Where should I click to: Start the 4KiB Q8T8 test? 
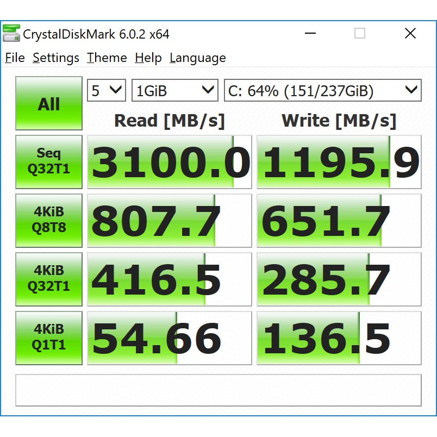pyautogui.click(x=49, y=221)
